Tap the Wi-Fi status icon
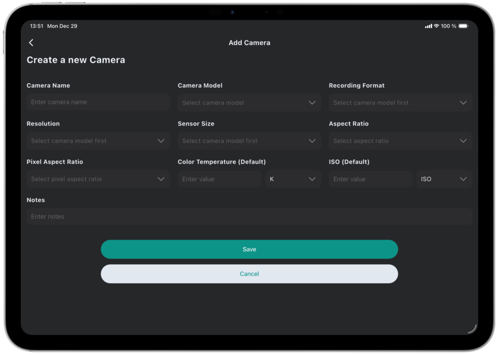The width and height of the screenshot is (499, 355). pyautogui.click(x=436, y=26)
